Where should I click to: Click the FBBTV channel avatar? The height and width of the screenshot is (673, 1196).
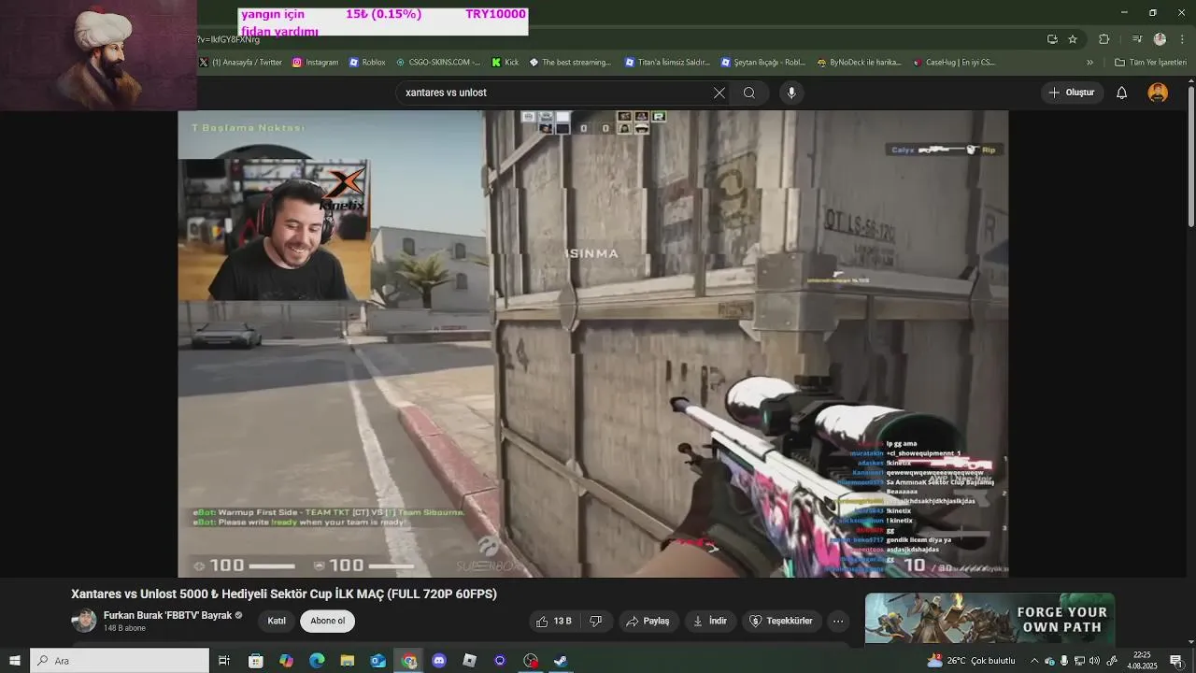tap(84, 621)
